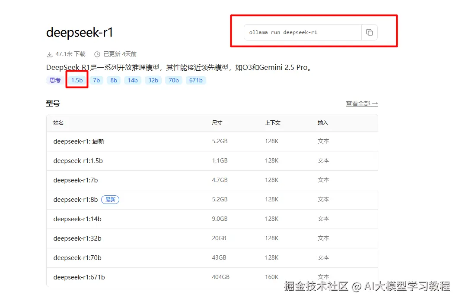Viewport: 459px width, 301px height.
Task: Click the 20GB size cell
Action: coord(219,238)
